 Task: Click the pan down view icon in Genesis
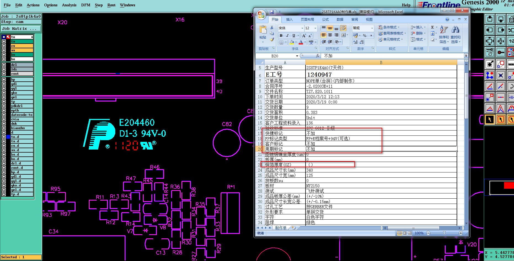coord(501,19)
